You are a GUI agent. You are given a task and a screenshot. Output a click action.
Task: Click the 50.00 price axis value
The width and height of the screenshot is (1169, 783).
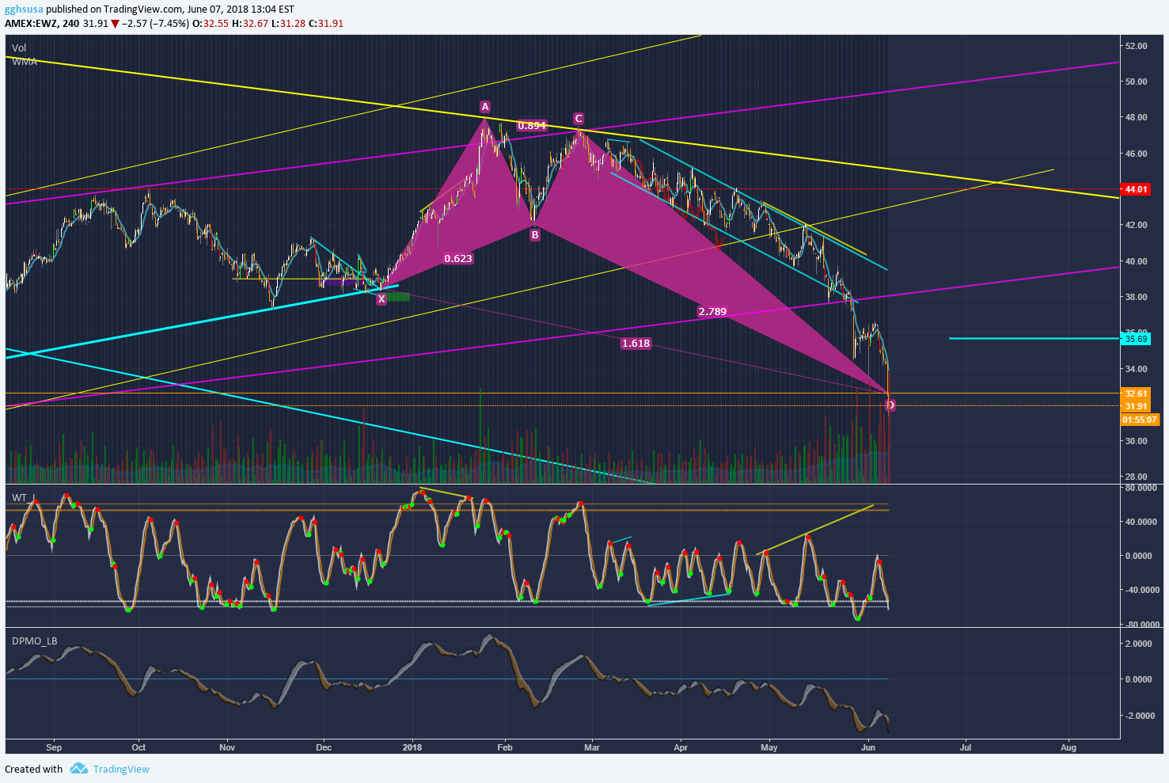tap(1136, 82)
